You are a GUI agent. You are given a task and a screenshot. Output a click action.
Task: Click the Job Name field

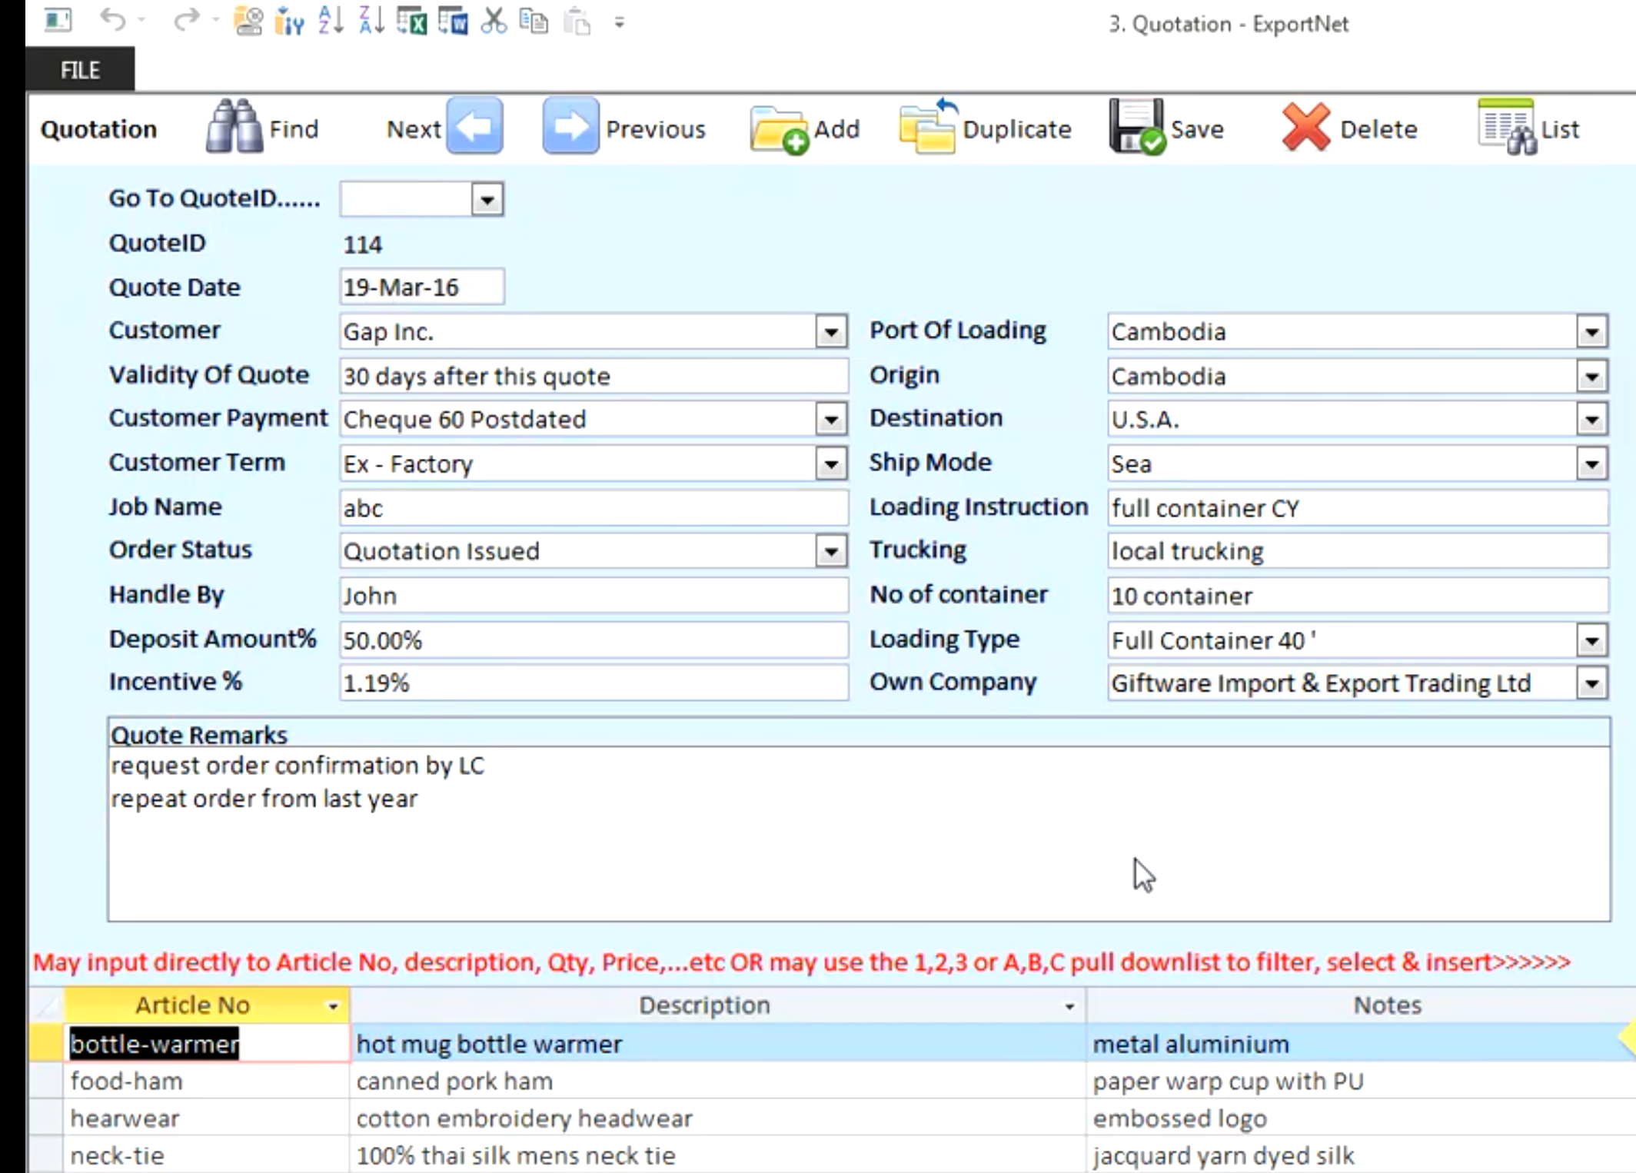[594, 508]
